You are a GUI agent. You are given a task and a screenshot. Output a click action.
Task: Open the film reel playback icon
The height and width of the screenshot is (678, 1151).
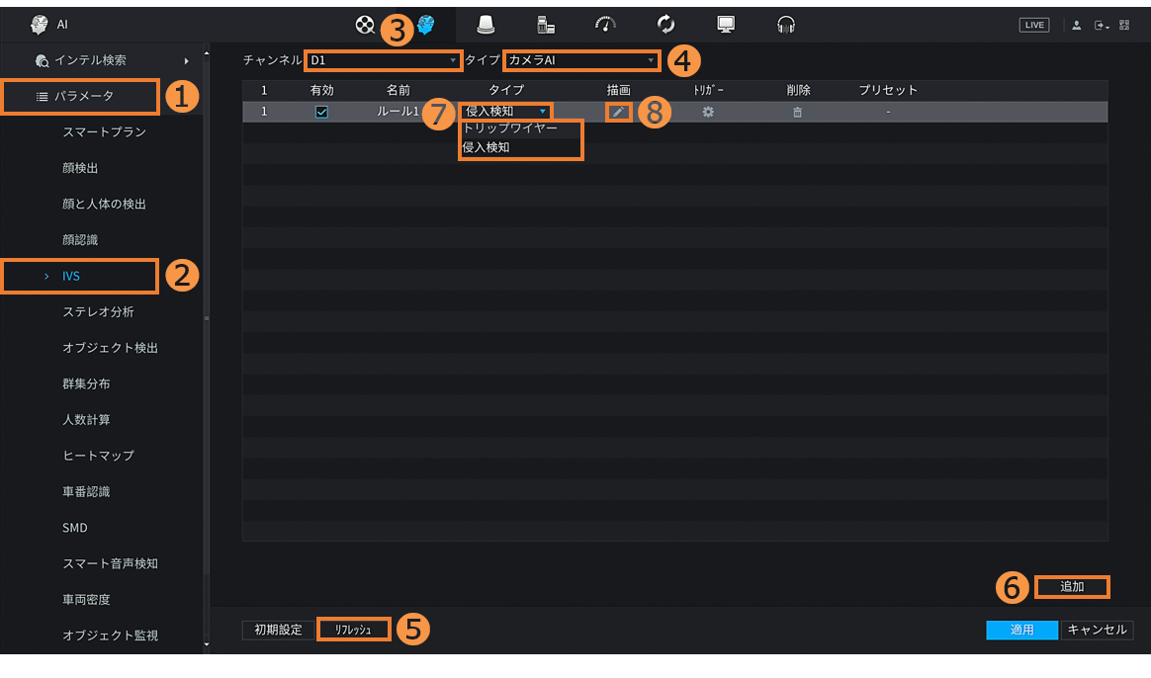(365, 25)
